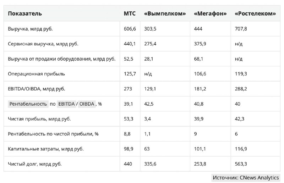Select the Показатель column header
The width and height of the screenshot is (284, 183).
pyautogui.click(x=25, y=13)
